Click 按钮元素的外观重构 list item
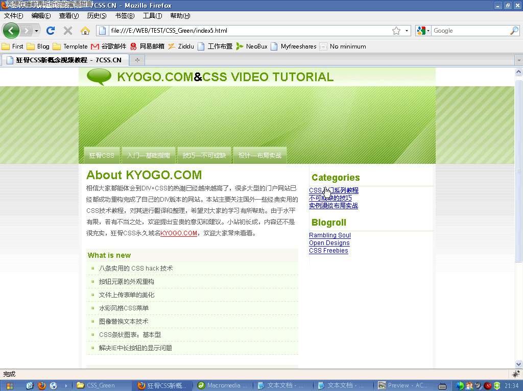Viewport: 523px width, 391px height. coord(127,281)
